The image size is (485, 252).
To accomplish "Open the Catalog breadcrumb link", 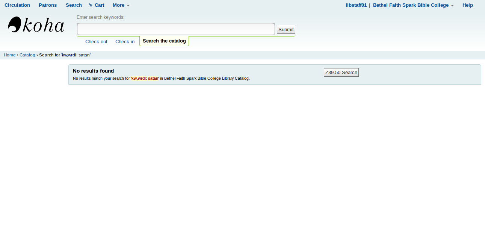I will pyautogui.click(x=27, y=55).
